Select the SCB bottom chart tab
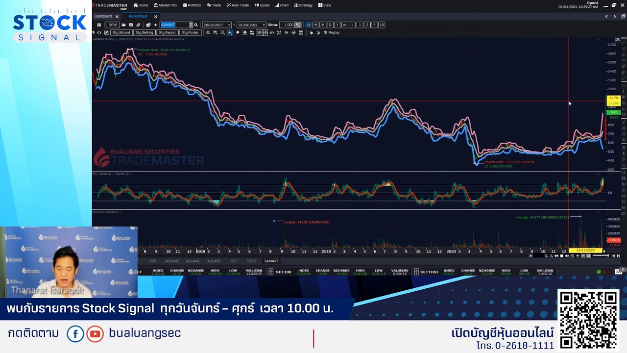 tap(153, 261)
